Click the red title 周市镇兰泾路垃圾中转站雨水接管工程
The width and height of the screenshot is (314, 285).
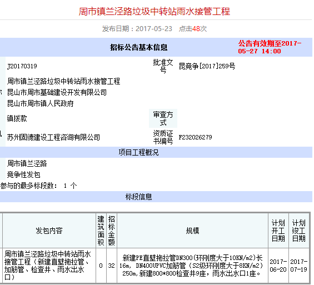pyautogui.click(x=154, y=12)
